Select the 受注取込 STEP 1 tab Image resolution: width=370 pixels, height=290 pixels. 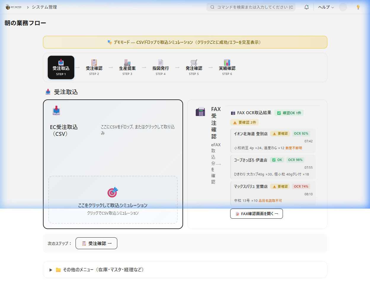[61, 67]
